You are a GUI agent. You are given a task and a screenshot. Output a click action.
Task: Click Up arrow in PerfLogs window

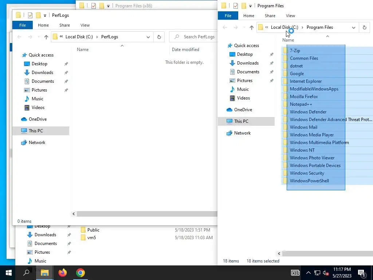(46, 37)
